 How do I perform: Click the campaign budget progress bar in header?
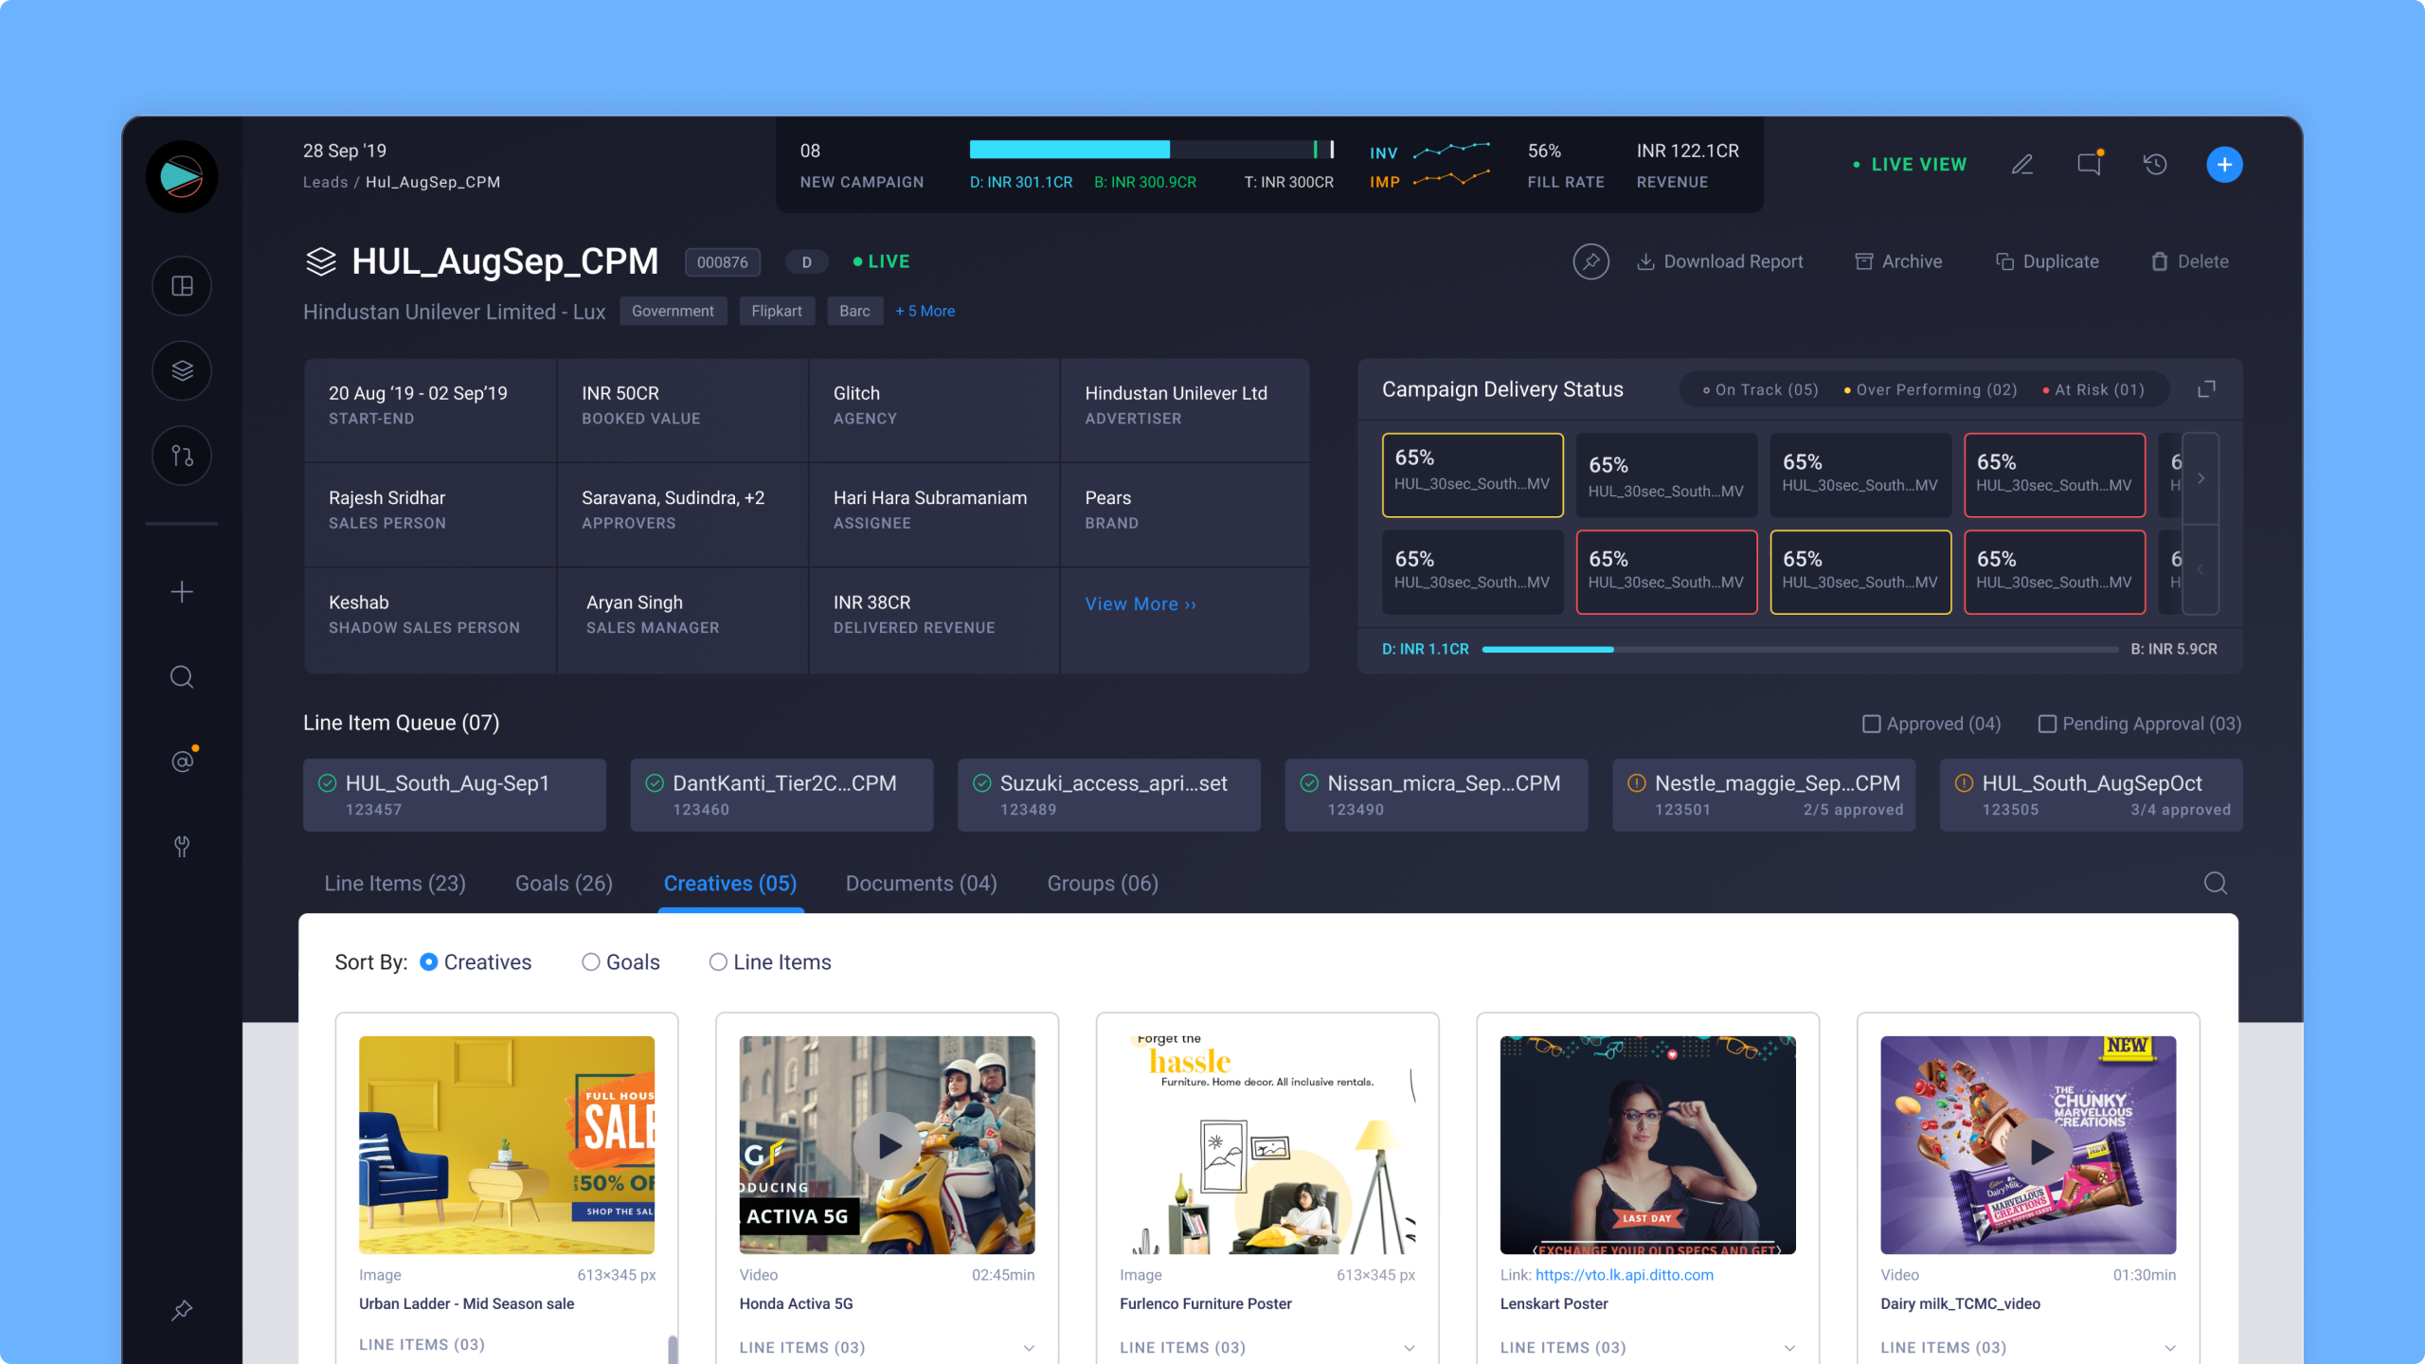tap(1152, 150)
